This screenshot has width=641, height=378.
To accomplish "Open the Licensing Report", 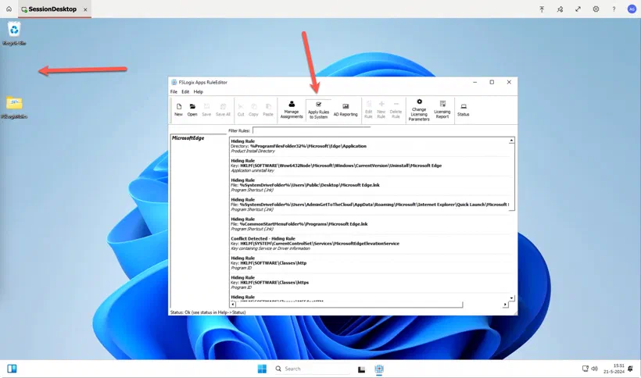I will click(x=442, y=109).
